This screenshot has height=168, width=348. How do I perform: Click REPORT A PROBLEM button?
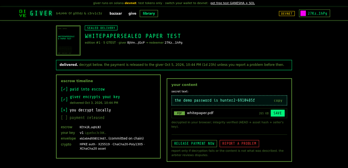[x=239, y=143]
